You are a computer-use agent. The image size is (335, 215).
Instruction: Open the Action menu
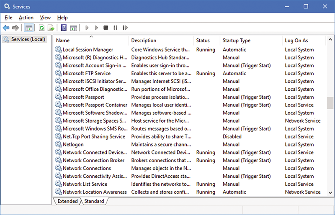26,18
